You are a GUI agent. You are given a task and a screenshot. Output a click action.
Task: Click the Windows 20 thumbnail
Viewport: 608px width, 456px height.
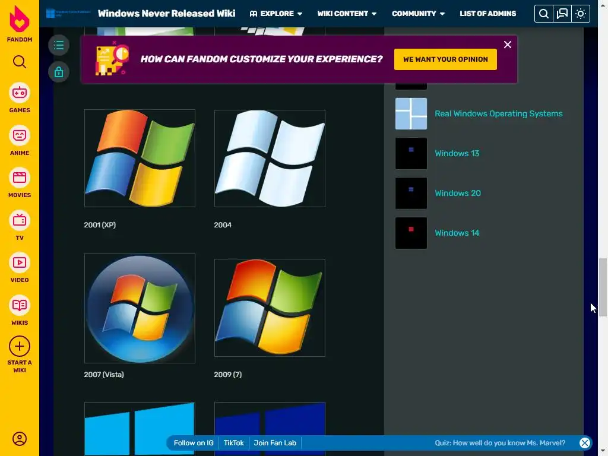coord(411,193)
